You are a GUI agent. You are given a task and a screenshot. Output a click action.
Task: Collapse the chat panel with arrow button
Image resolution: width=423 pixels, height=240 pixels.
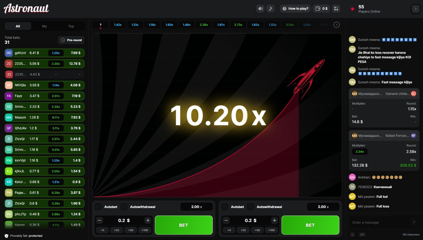[x=416, y=9]
